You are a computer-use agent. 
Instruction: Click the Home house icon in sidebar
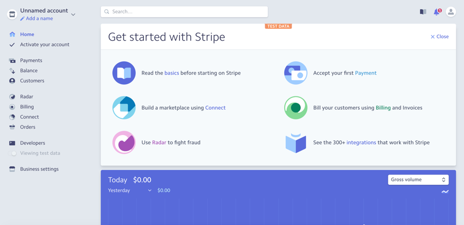[x=12, y=34]
